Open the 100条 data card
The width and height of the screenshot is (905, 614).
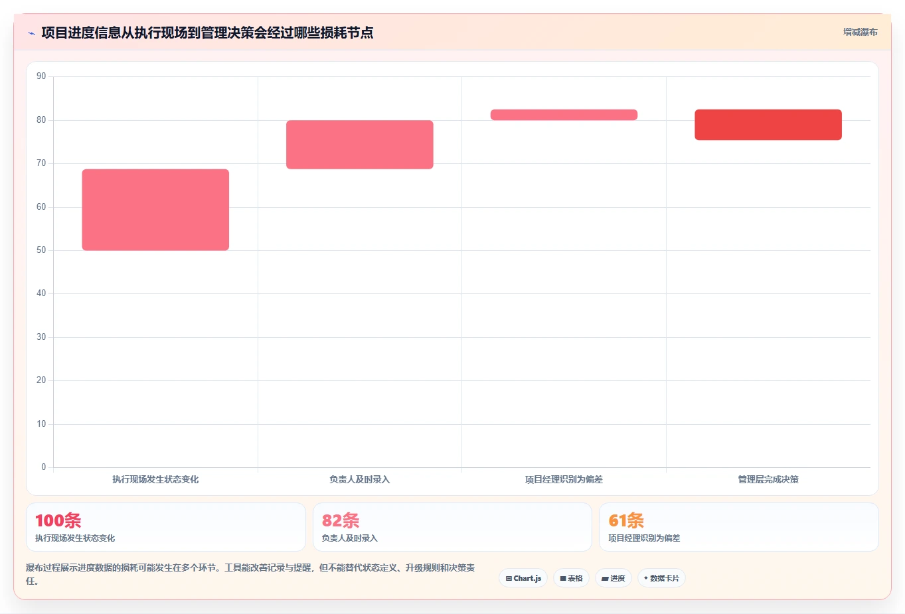[166, 527]
